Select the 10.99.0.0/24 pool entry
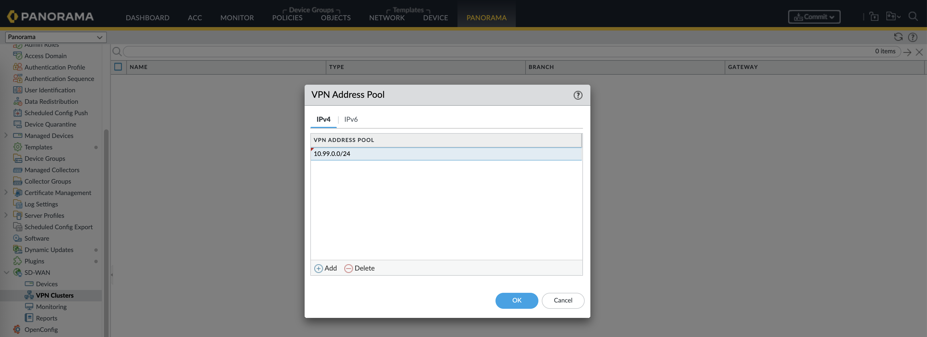This screenshot has height=337, width=927. 445,154
